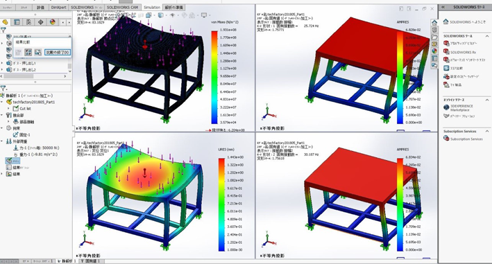492x264 pixels.
Task: Click the SOLIDWORKS Rx tool icon
Action: 446,51
